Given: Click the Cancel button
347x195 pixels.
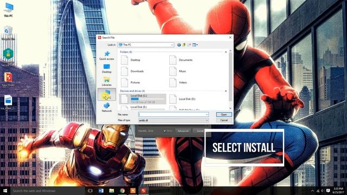Looking at the screenshot, I should (x=224, y=120).
